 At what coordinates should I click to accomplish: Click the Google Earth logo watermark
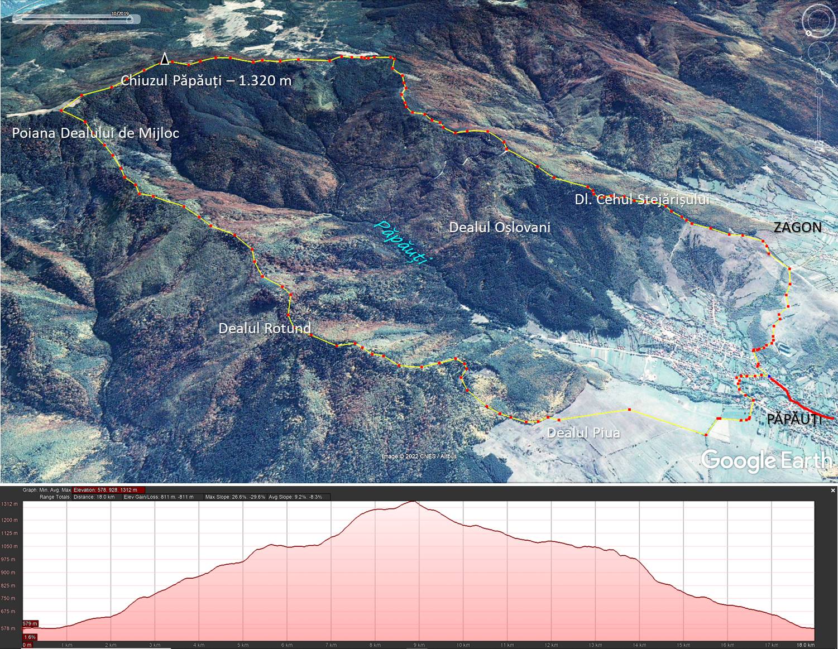click(x=766, y=460)
